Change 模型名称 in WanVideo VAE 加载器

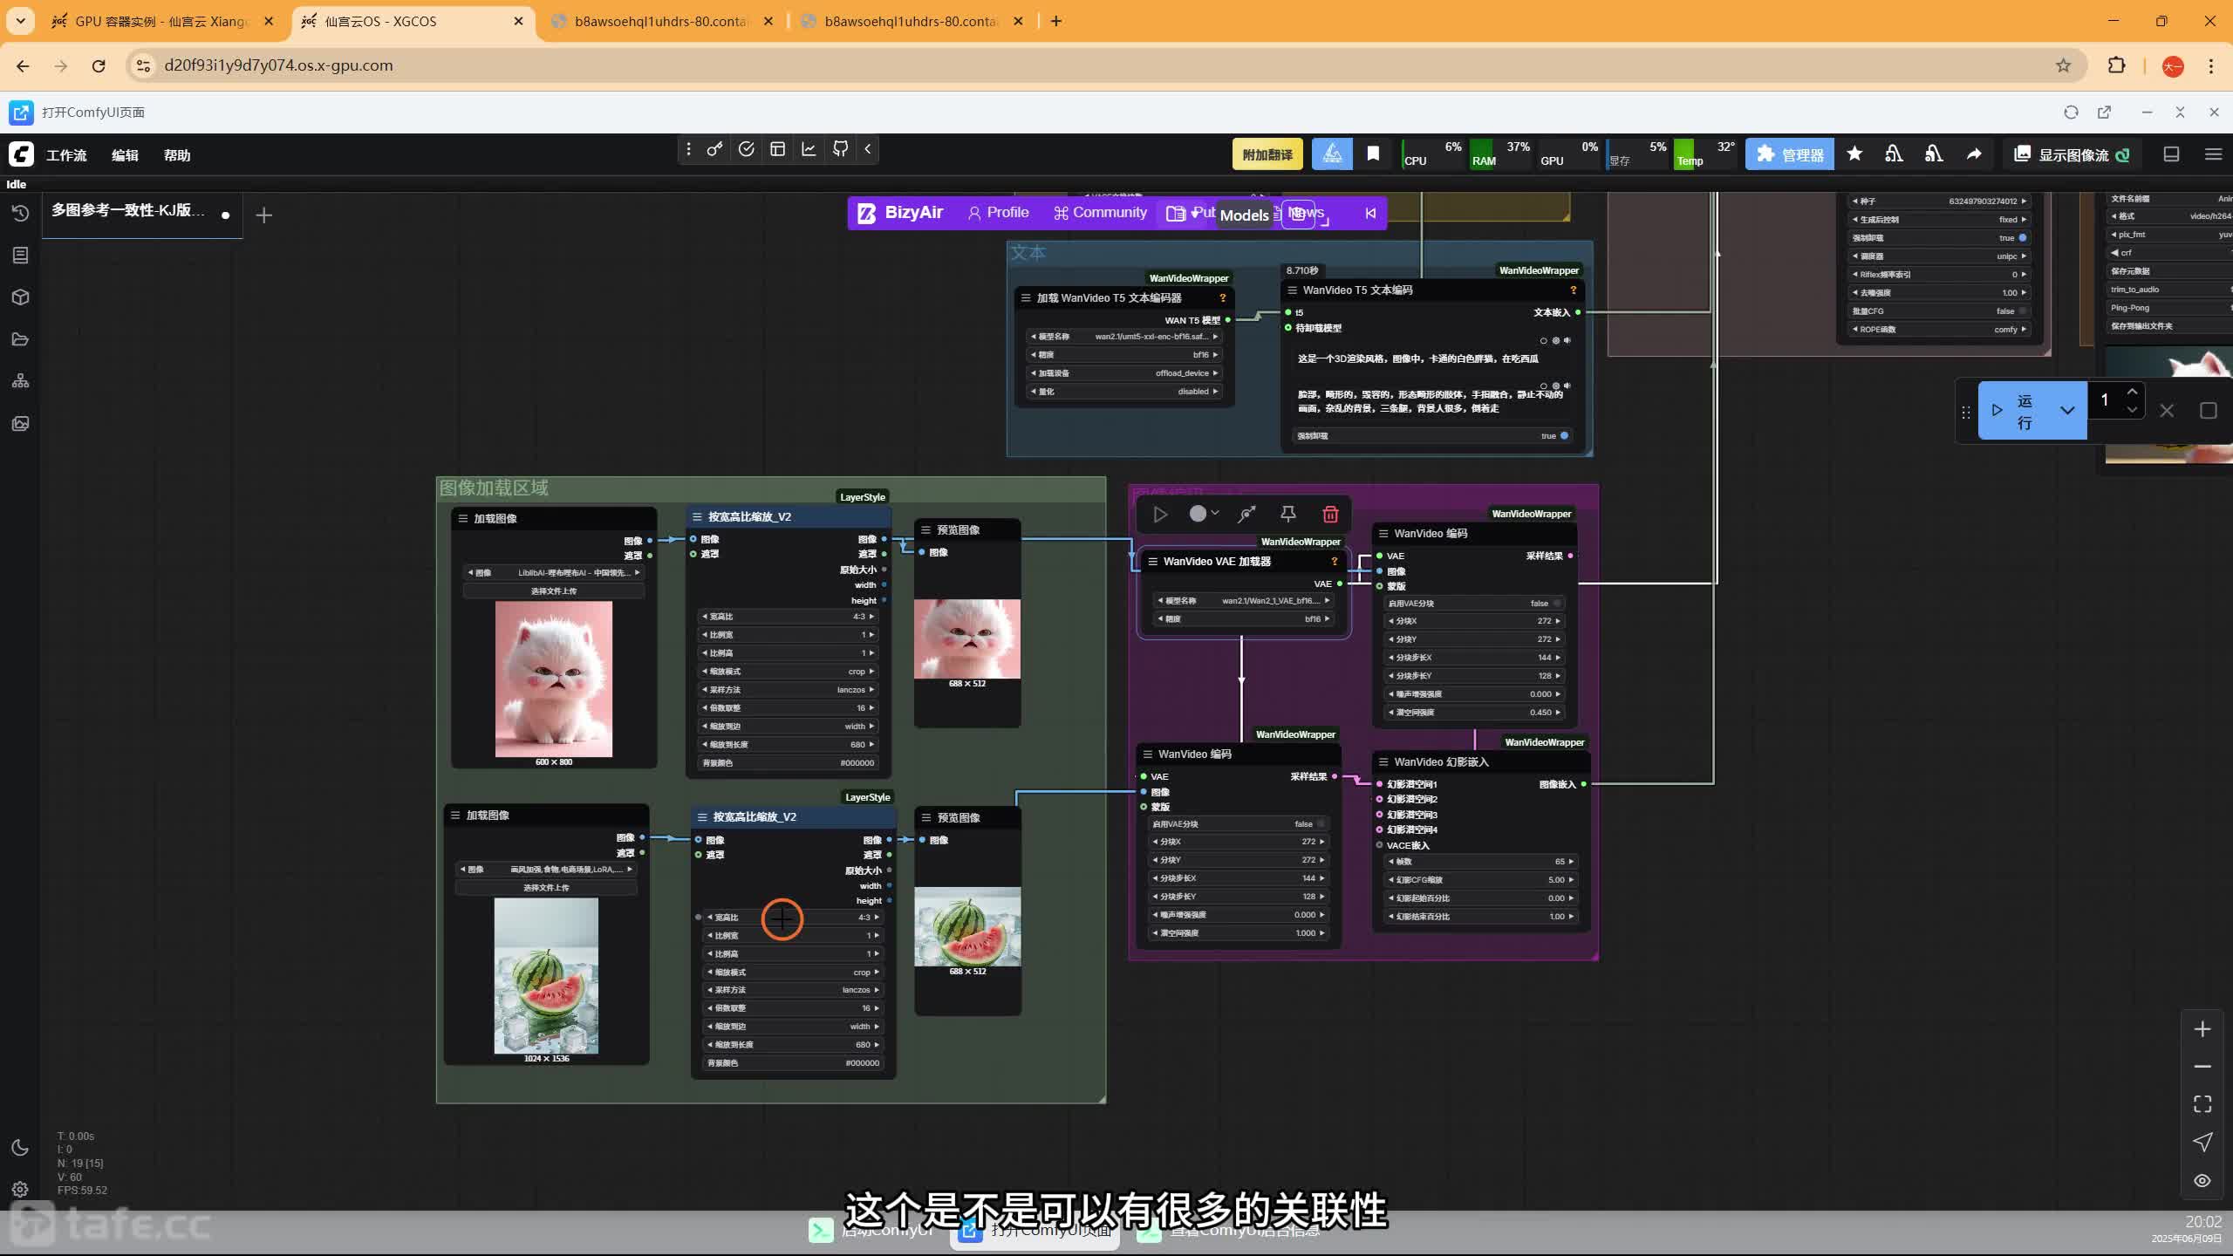pyautogui.click(x=1244, y=601)
